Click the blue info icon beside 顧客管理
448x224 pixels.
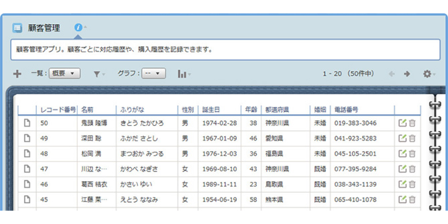79,28
